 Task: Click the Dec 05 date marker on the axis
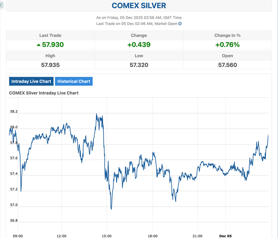click(225, 236)
